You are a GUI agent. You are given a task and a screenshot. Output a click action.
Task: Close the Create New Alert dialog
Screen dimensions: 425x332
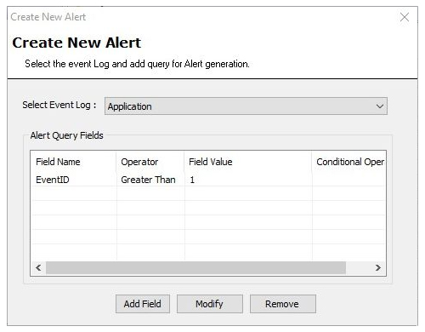coord(405,17)
